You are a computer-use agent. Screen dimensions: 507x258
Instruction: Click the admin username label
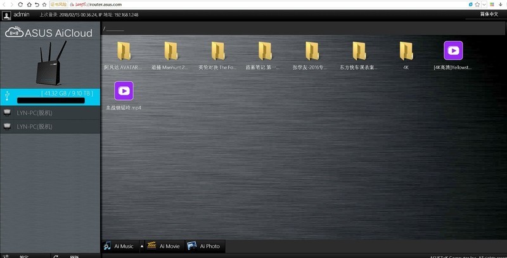pyautogui.click(x=22, y=15)
